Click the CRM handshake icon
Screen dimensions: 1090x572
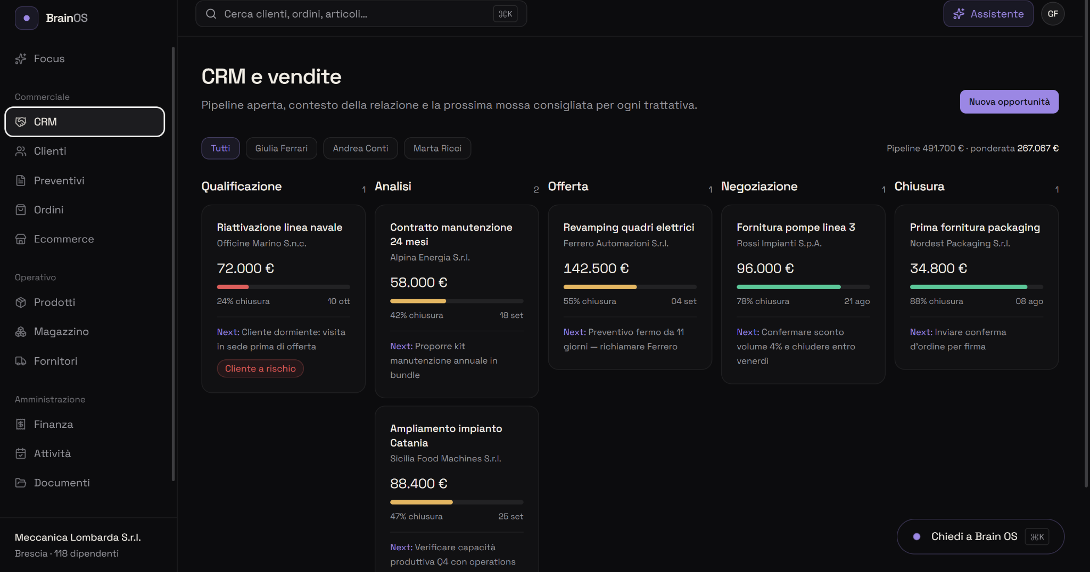coord(21,122)
